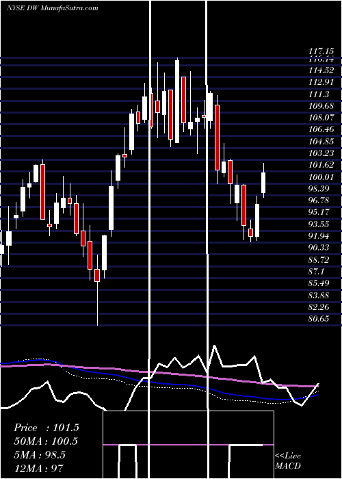The width and height of the screenshot is (342, 479).
Task: Click the 82.26 price axis label
Action: 319,307
